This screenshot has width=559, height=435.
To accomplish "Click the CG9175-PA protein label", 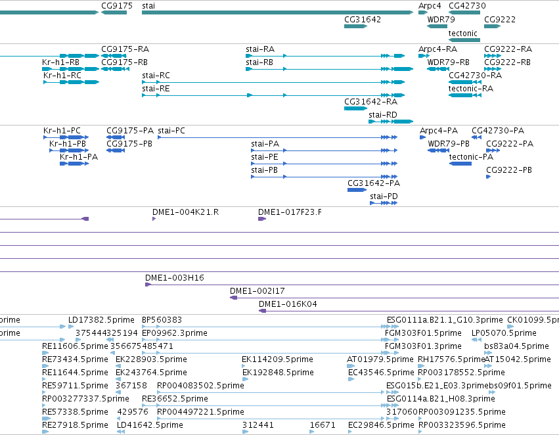I will tap(130, 131).
